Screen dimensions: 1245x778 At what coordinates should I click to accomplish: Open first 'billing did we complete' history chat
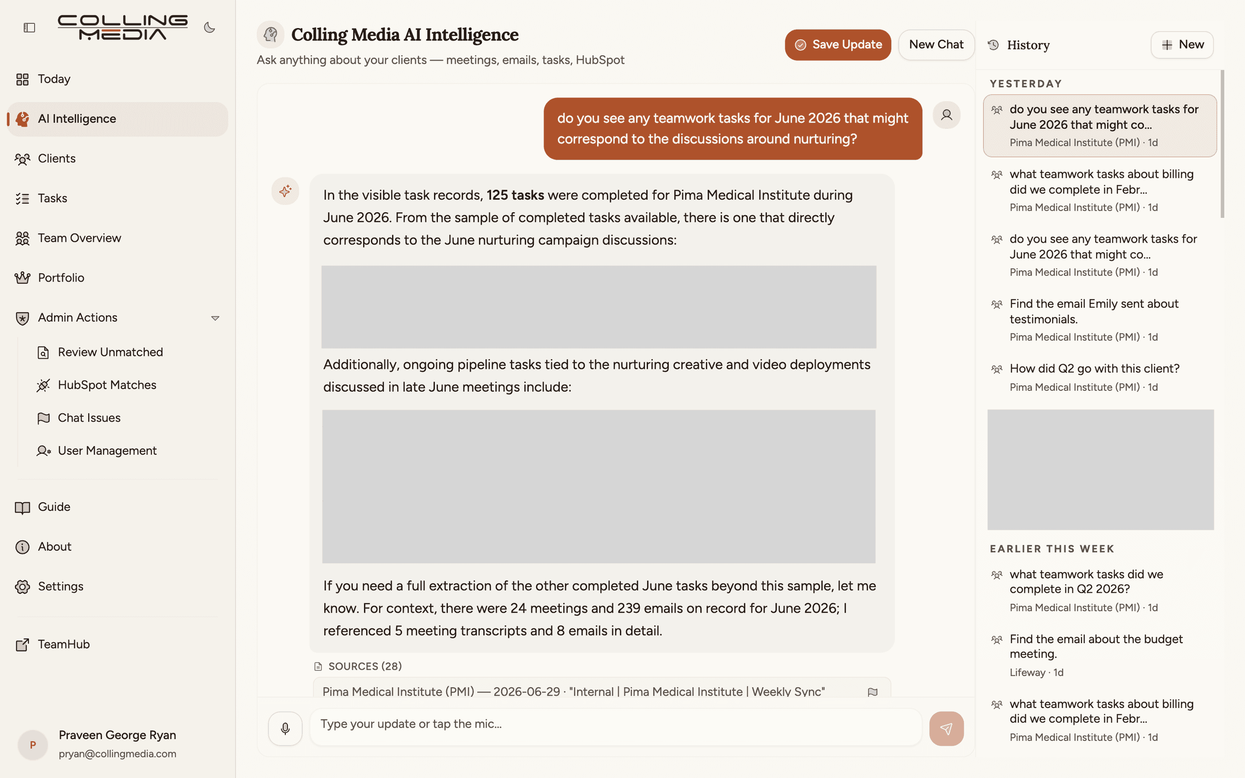(x=1100, y=190)
